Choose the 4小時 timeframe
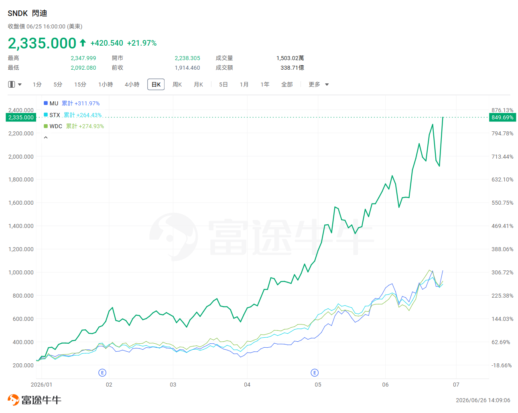This screenshot has height=413, width=518. click(x=132, y=85)
